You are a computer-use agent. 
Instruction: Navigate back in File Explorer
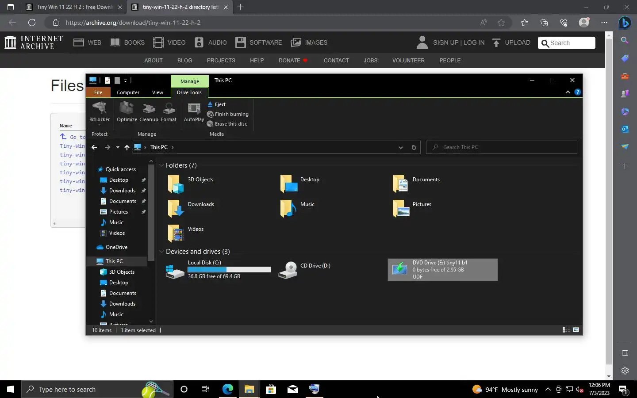(x=94, y=147)
